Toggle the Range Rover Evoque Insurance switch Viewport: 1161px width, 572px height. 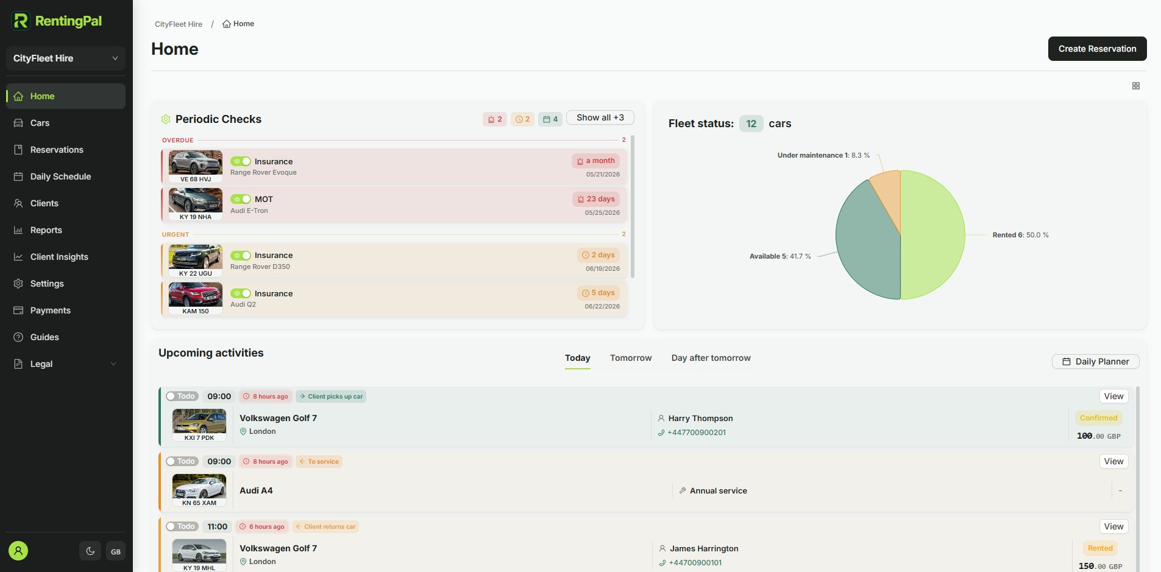[x=241, y=161]
